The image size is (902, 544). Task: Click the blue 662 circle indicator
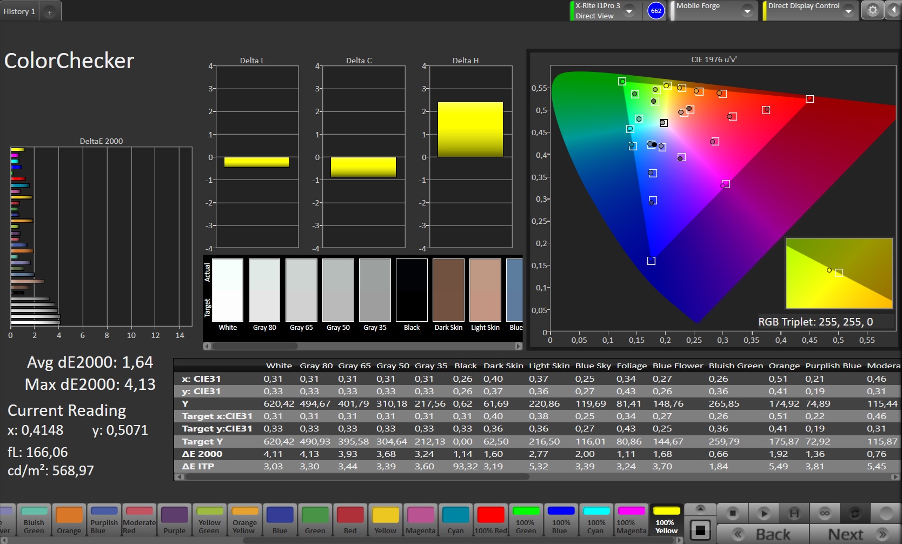(x=656, y=11)
